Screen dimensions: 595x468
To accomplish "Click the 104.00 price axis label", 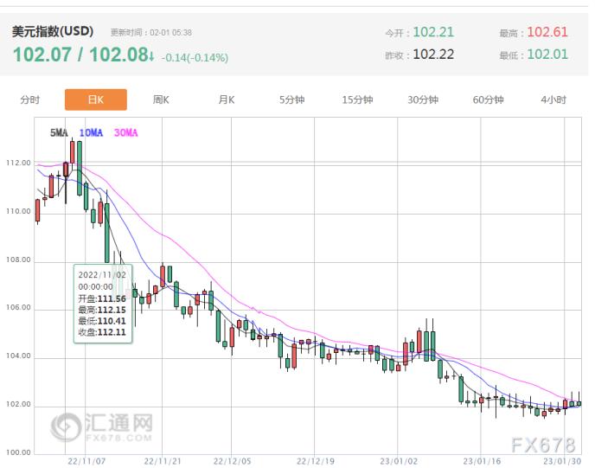I will coord(18,356).
